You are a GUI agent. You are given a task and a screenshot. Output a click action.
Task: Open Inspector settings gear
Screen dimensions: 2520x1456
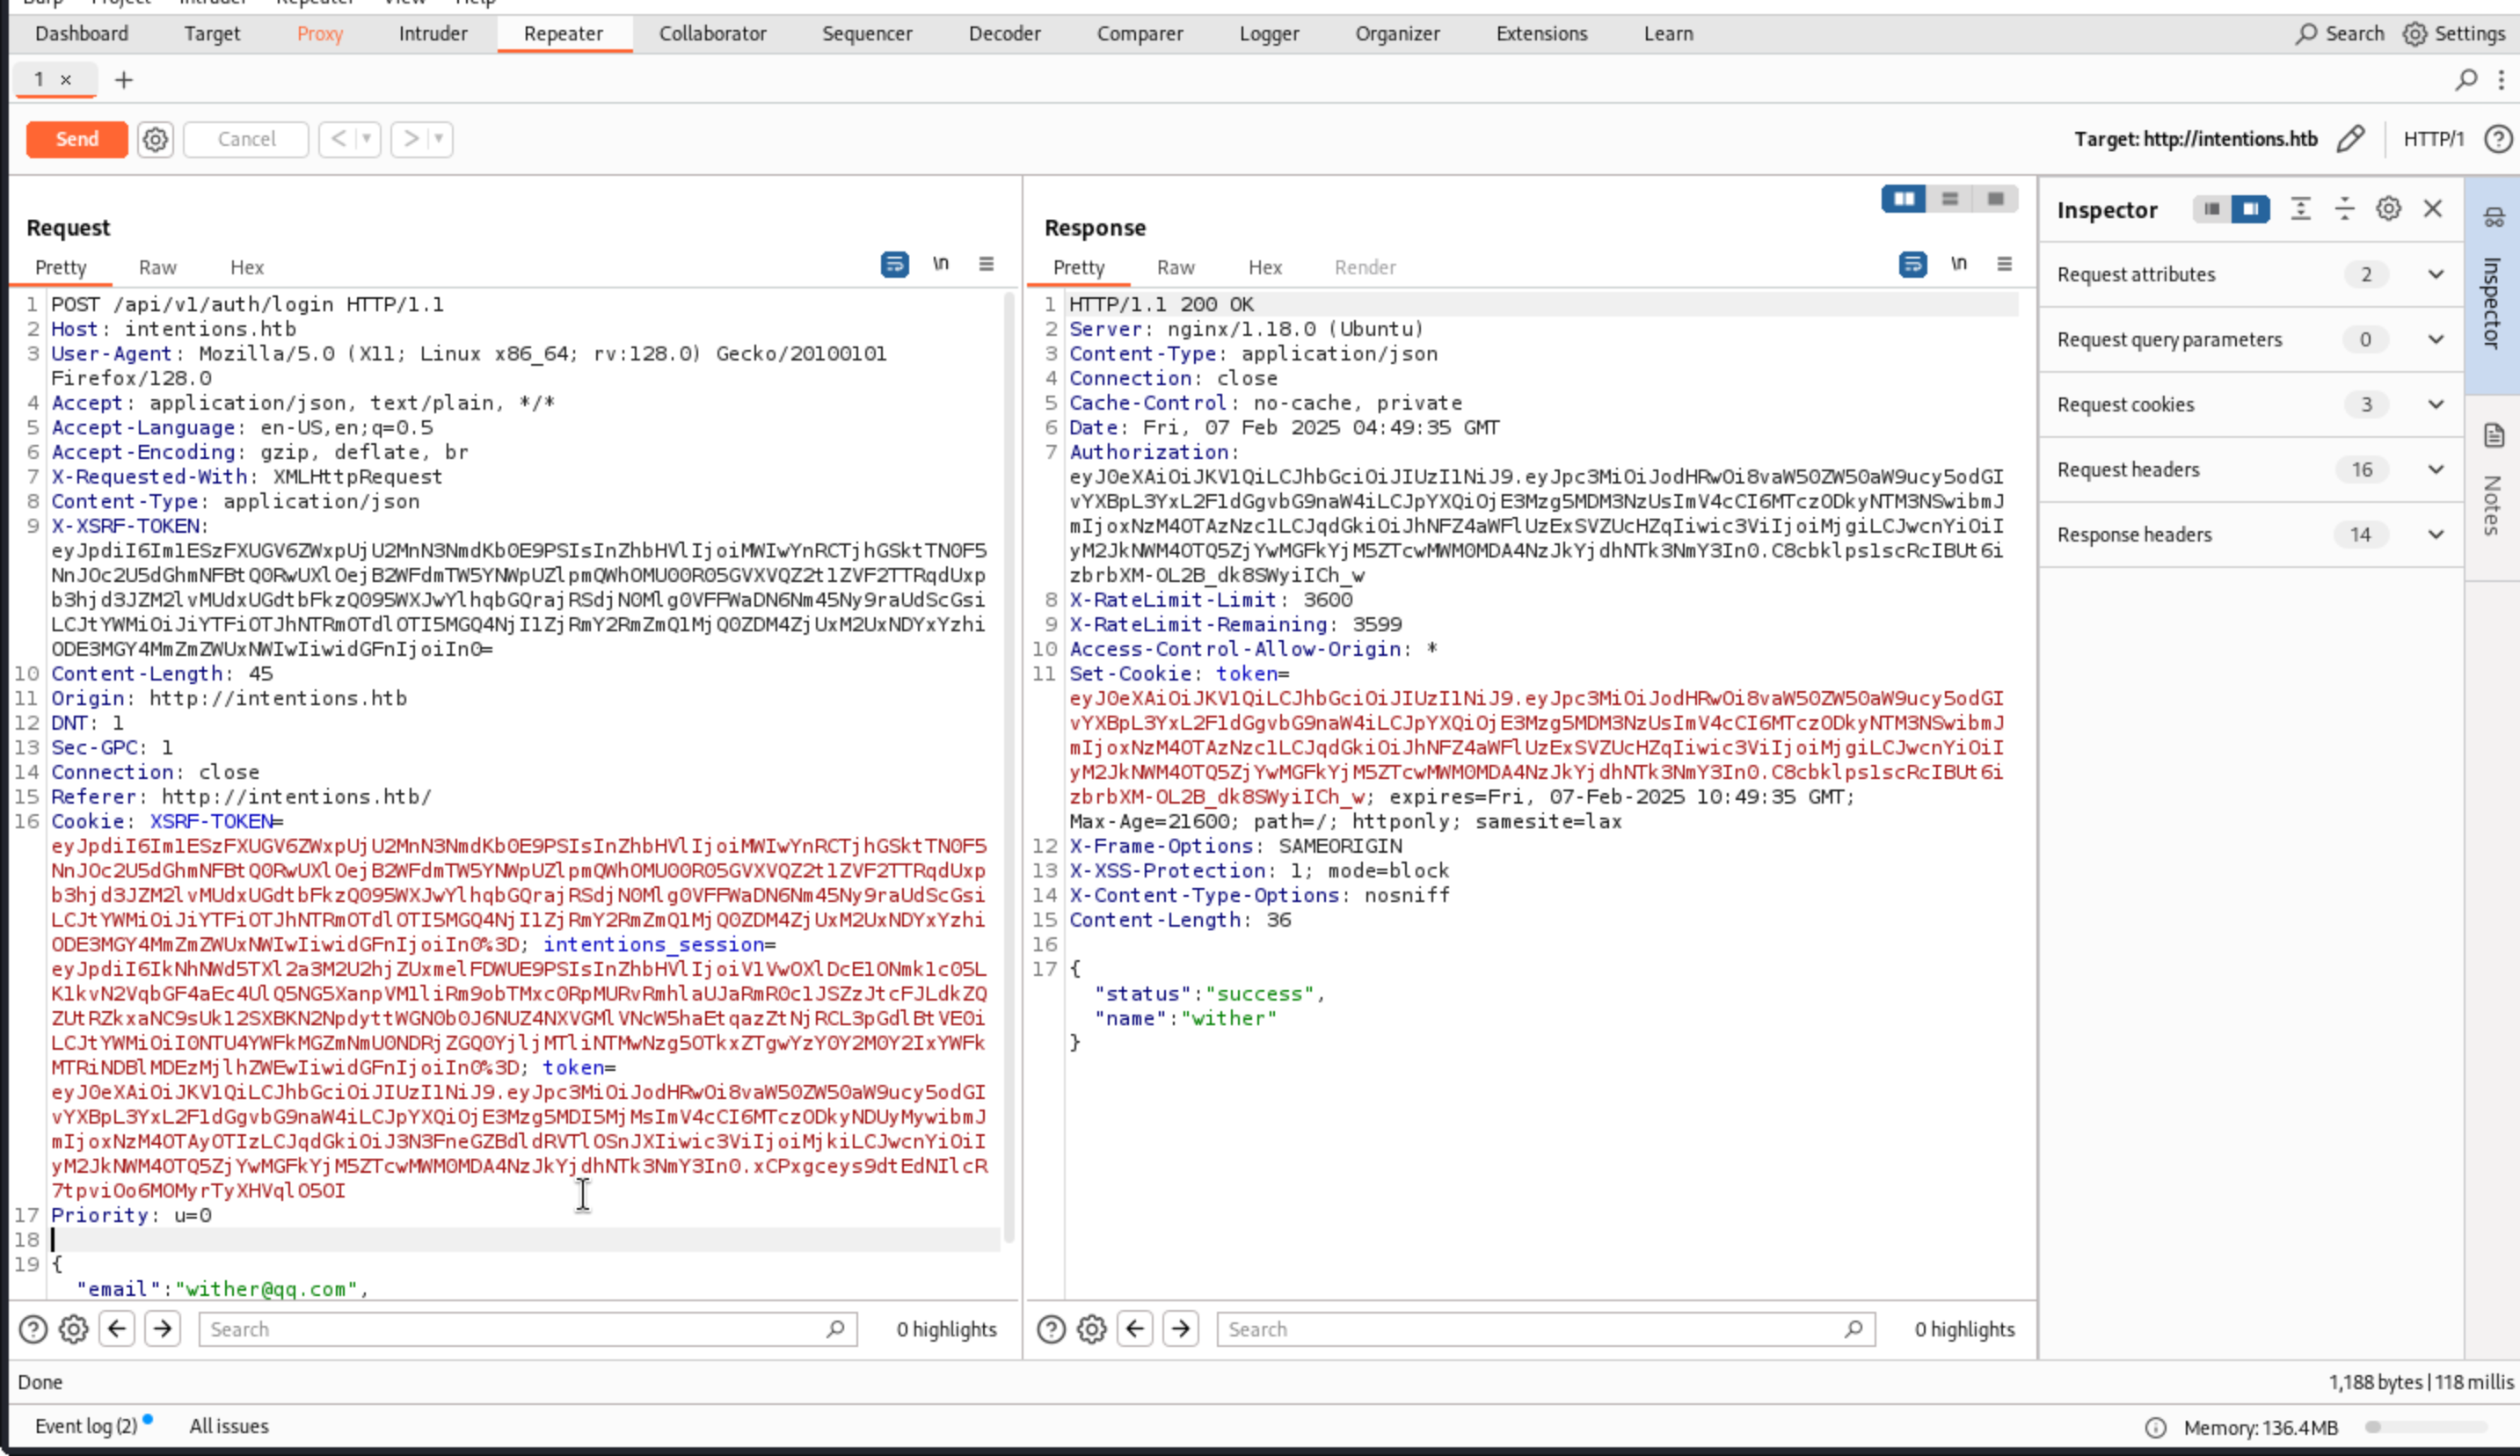pyautogui.click(x=2388, y=209)
